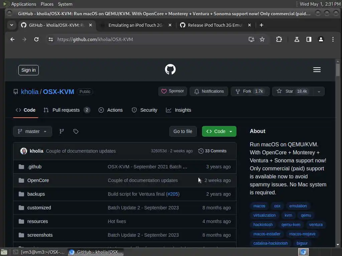Open the Places menu
Screen dimensions: 342x256
[47, 4]
